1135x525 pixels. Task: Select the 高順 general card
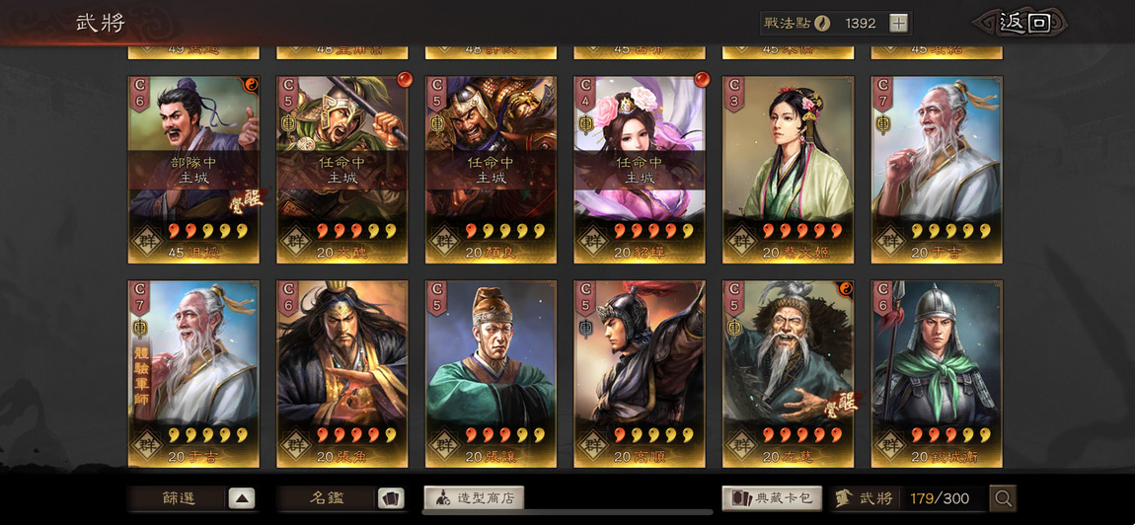[x=640, y=374]
